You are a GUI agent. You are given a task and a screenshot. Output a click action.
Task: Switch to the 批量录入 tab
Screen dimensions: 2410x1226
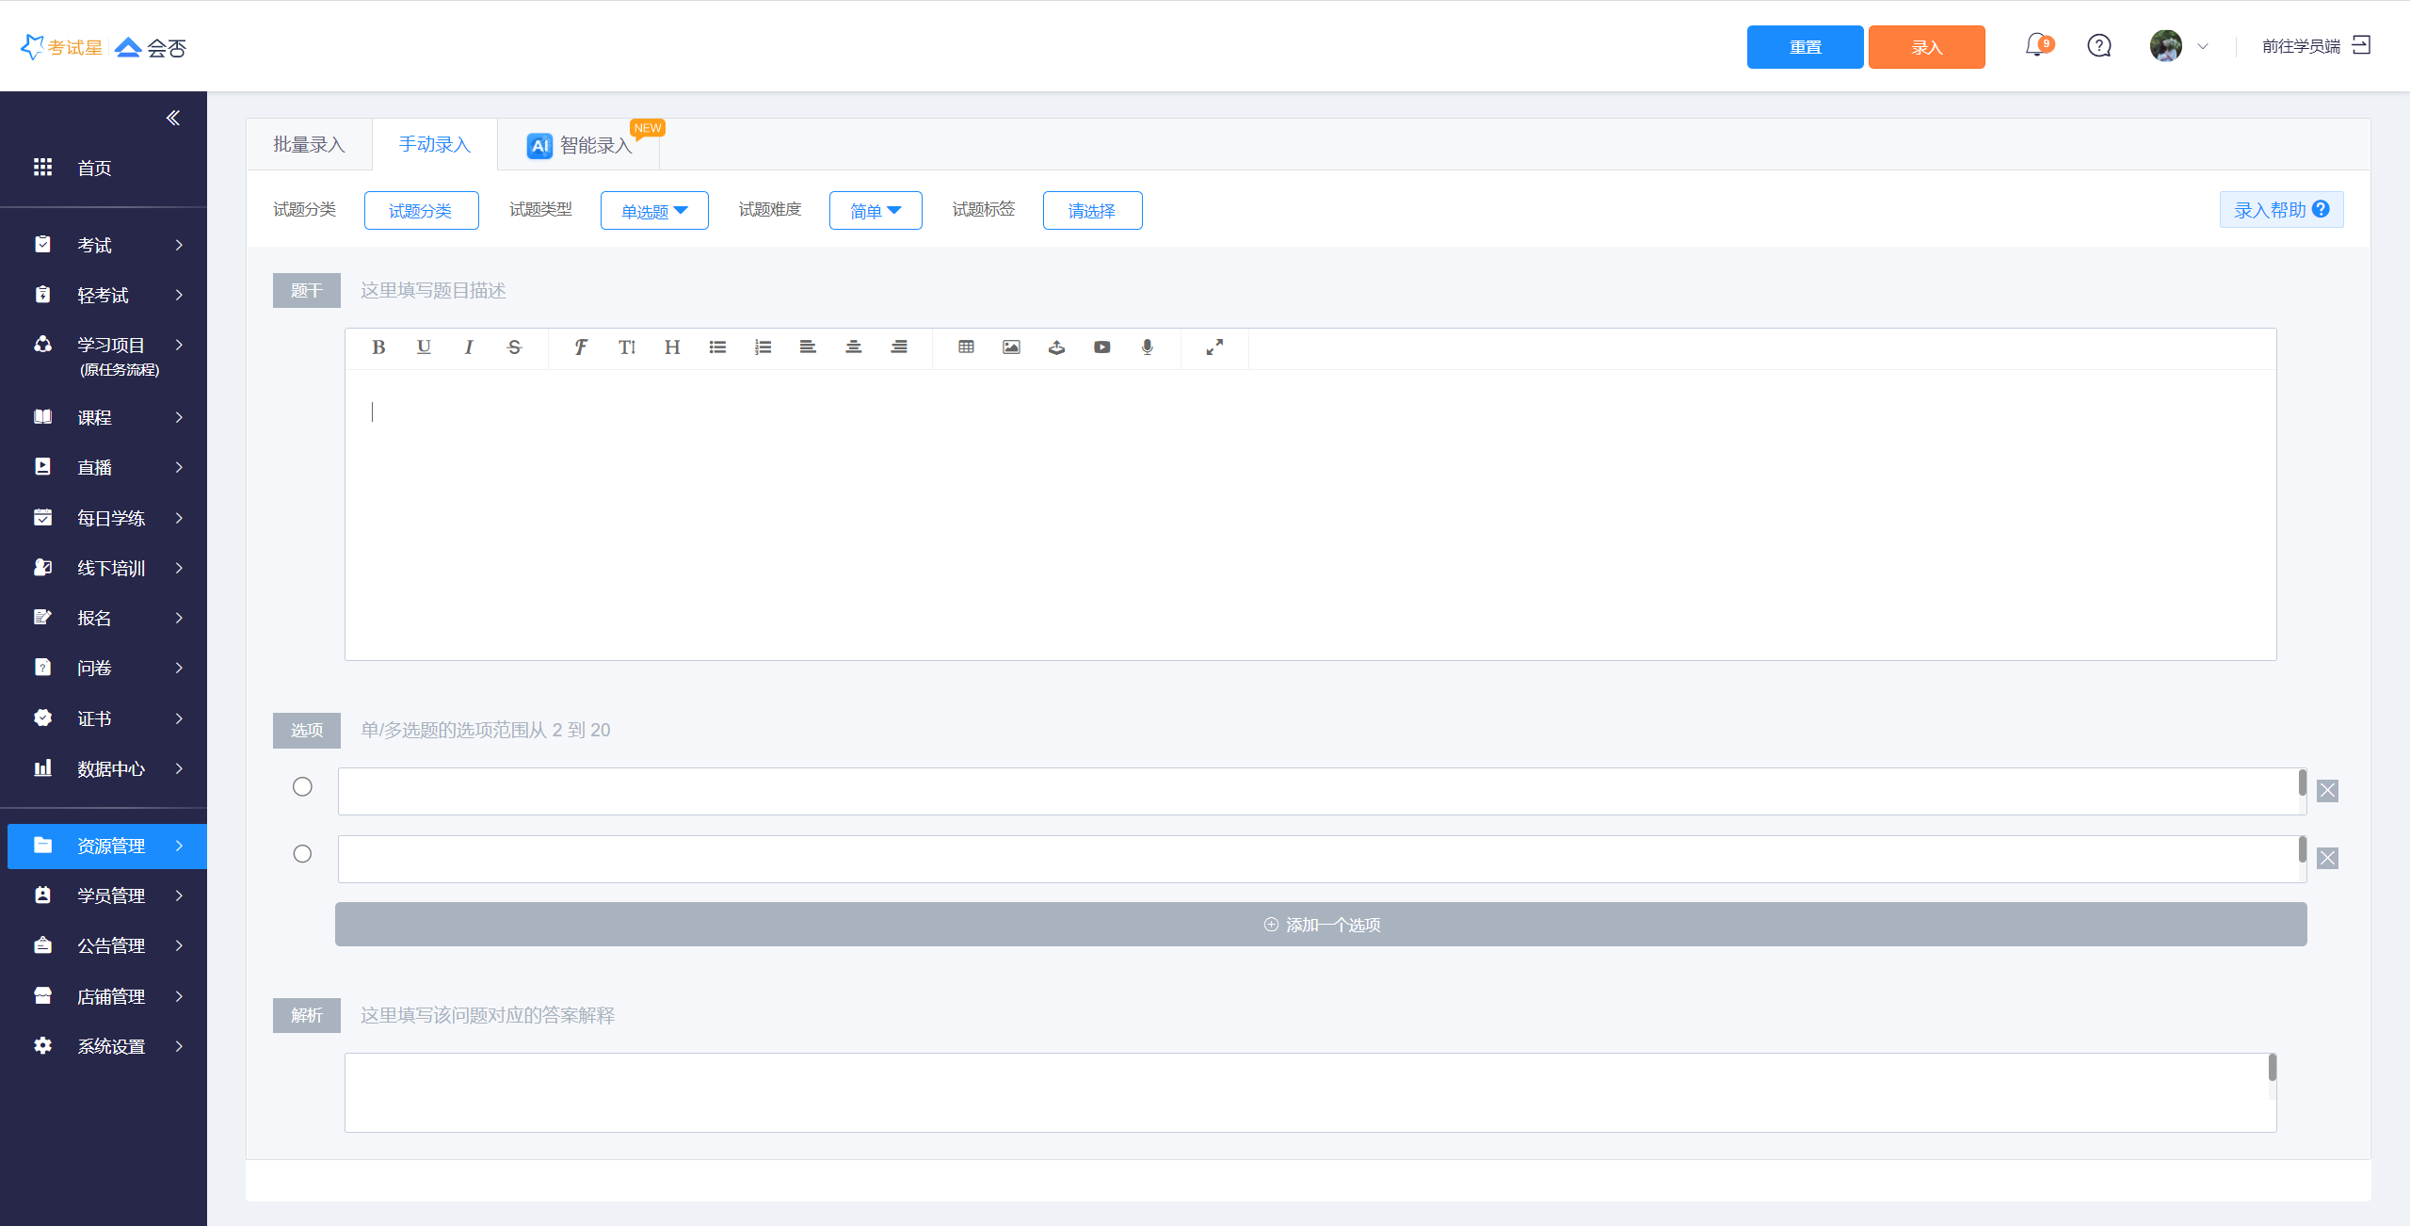pyautogui.click(x=309, y=144)
